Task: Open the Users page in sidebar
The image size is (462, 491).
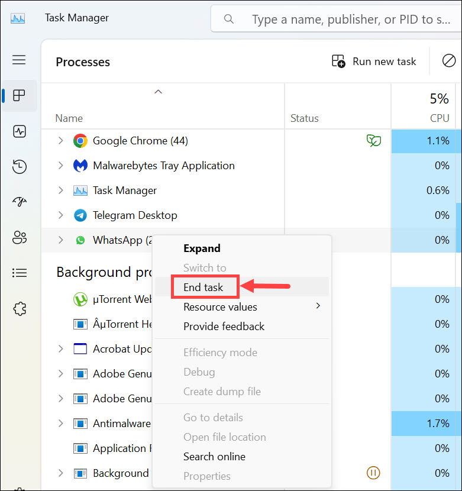Action: tap(19, 238)
